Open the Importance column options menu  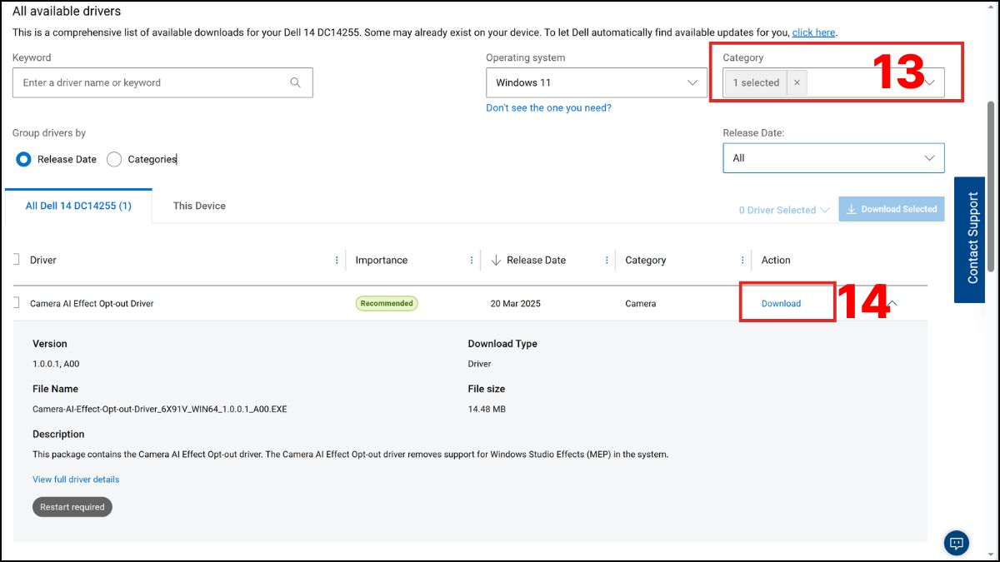pyautogui.click(x=472, y=261)
